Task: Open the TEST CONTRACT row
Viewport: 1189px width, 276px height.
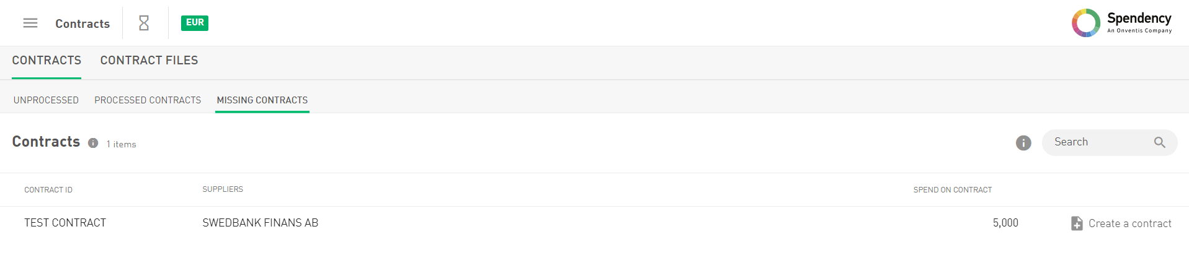Action: pyautogui.click(x=65, y=223)
